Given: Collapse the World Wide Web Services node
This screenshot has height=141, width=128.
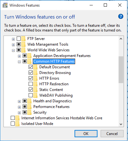Looking at the screenshot, I should pos(13,51).
